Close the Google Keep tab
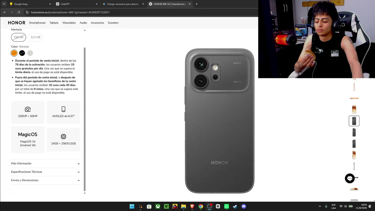 (x=50, y=4)
